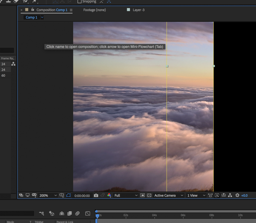
Task: Toggle the viewer lock icon
Action: click(33, 10)
